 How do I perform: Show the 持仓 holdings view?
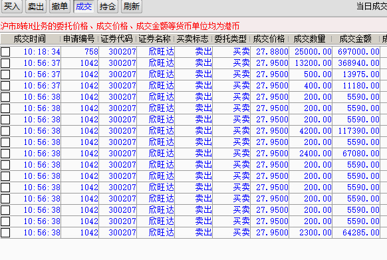pos(107,6)
